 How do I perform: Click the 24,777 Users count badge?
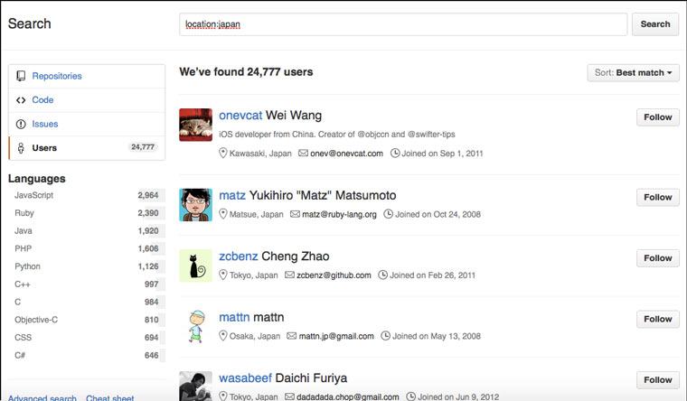tap(143, 147)
